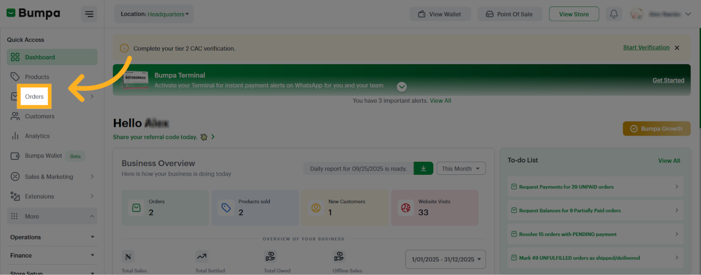Open notifications bell icon
This screenshot has width=701, height=275.
pos(614,14)
